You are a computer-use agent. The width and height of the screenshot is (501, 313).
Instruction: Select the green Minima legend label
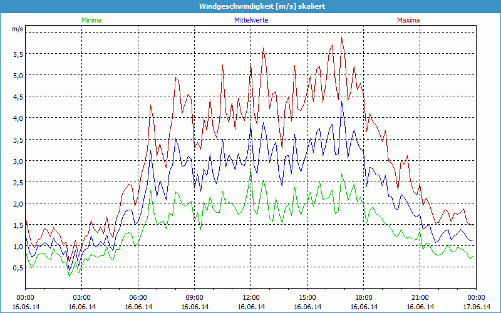(91, 20)
